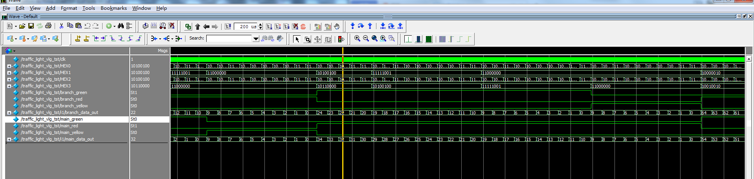Click the Cut scissors icon
Viewport: 754px width, 179px height.
61,26
